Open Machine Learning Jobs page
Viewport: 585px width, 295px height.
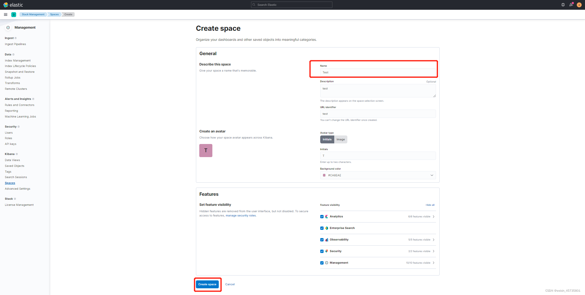click(20, 117)
